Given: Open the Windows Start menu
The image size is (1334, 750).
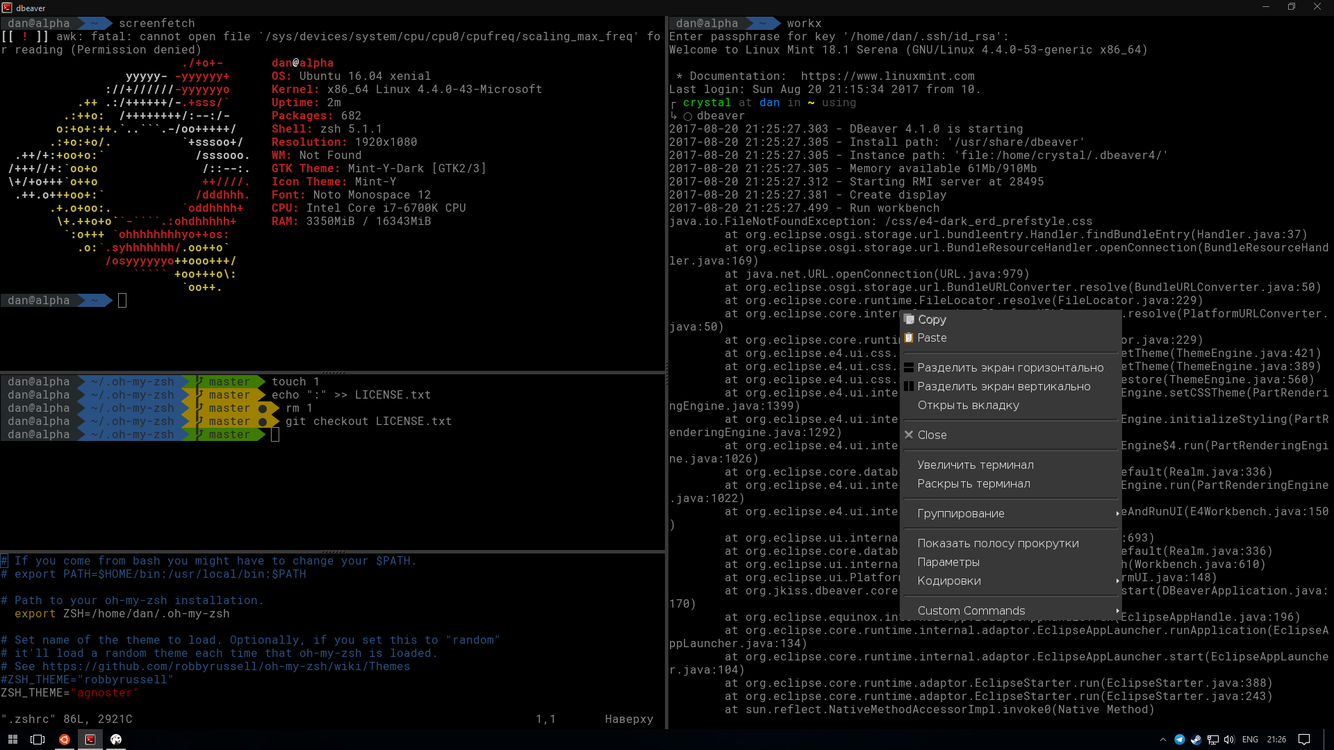Looking at the screenshot, I should click(13, 740).
